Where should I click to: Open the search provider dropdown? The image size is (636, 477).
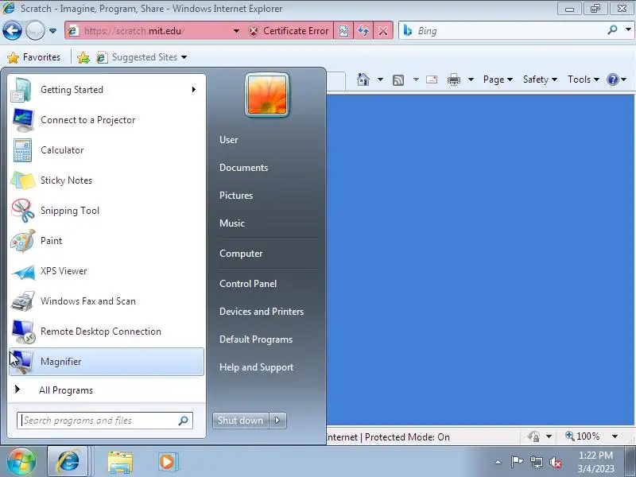point(628,29)
